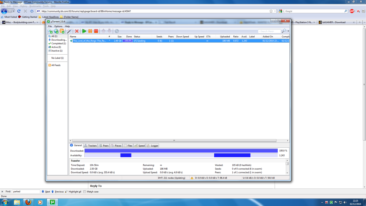Select Completed (1) category in sidebar
The width and height of the screenshot is (366, 206).
(x=57, y=44)
